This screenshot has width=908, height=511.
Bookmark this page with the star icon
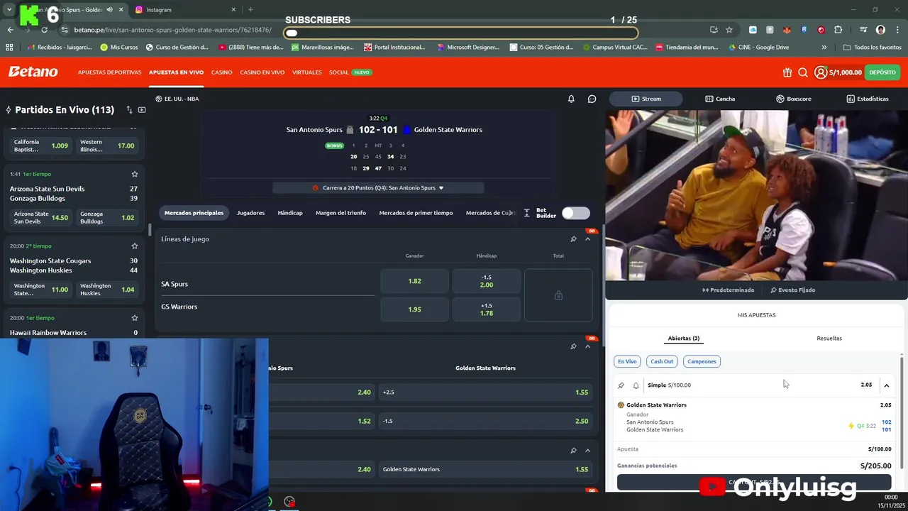click(729, 30)
